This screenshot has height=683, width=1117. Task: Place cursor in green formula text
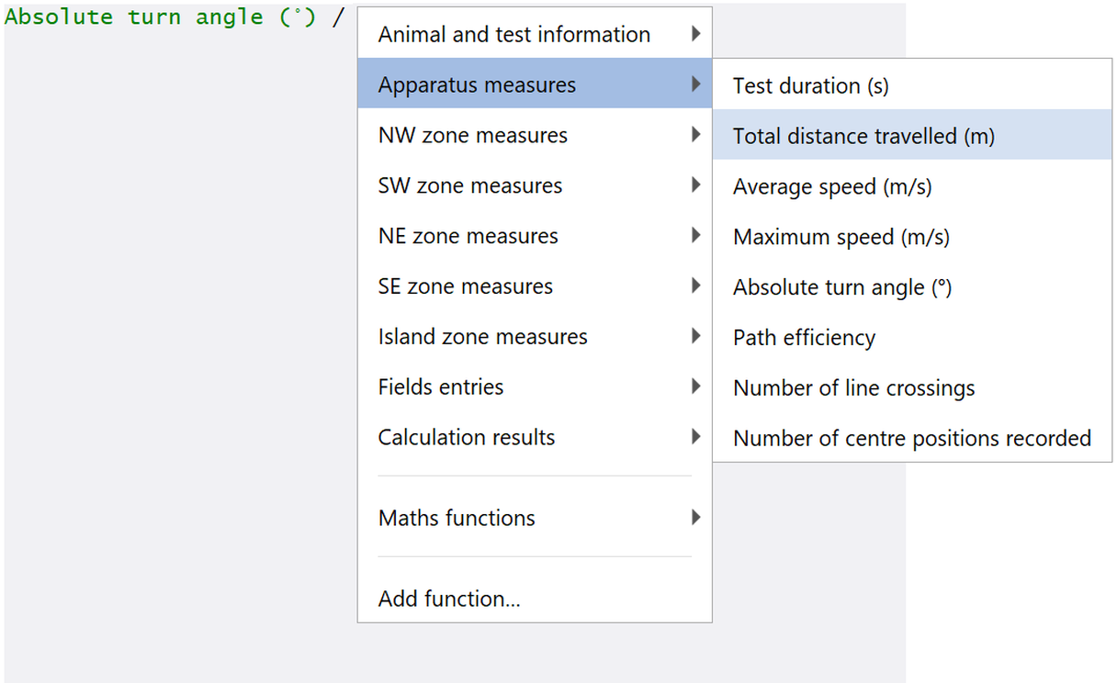(x=161, y=17)
